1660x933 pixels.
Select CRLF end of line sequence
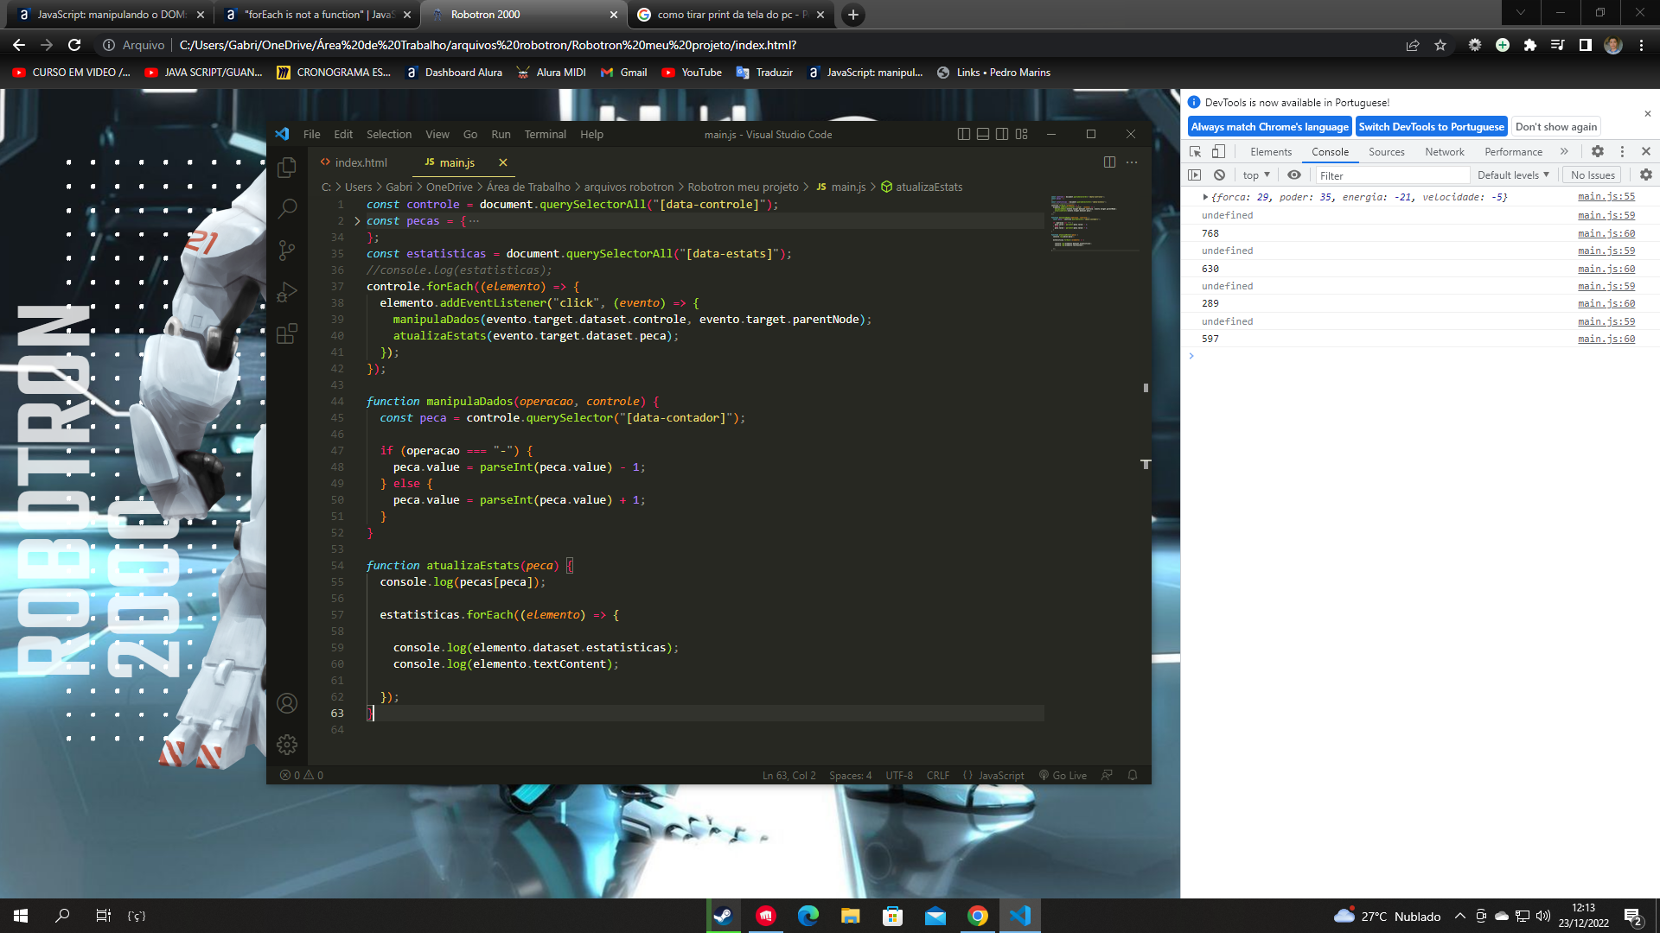click(x=938, y=775)
